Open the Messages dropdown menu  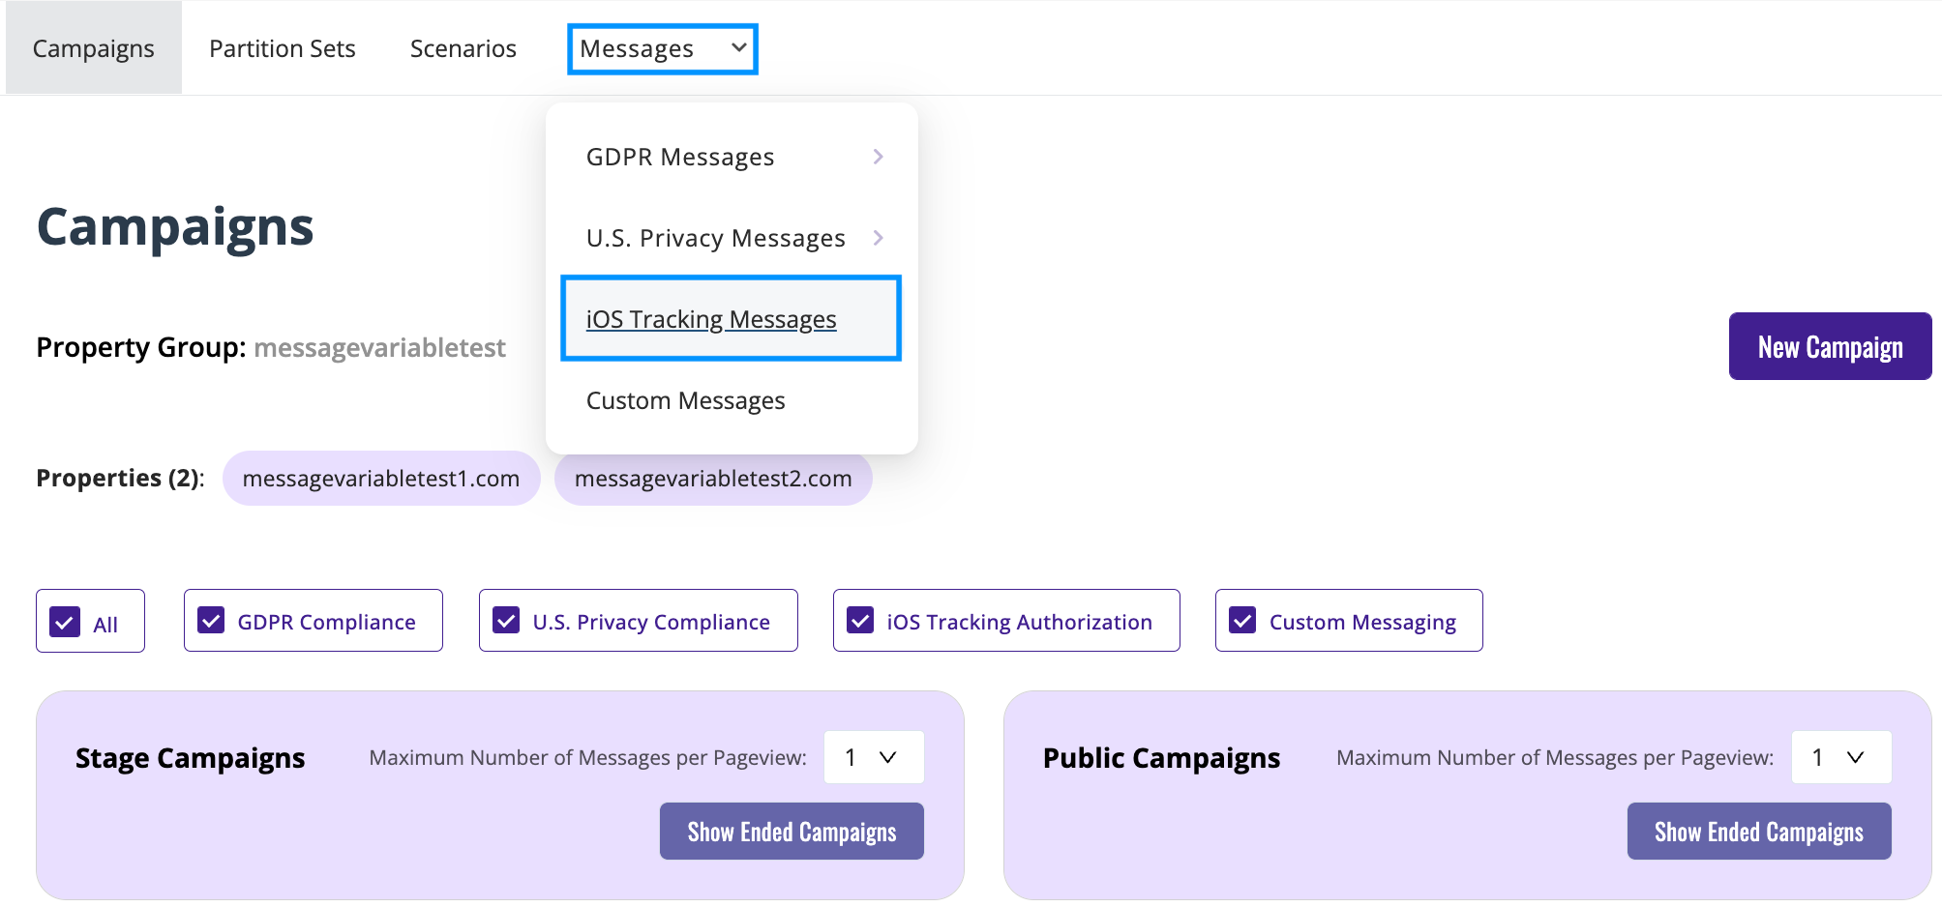tap(661, 48)
